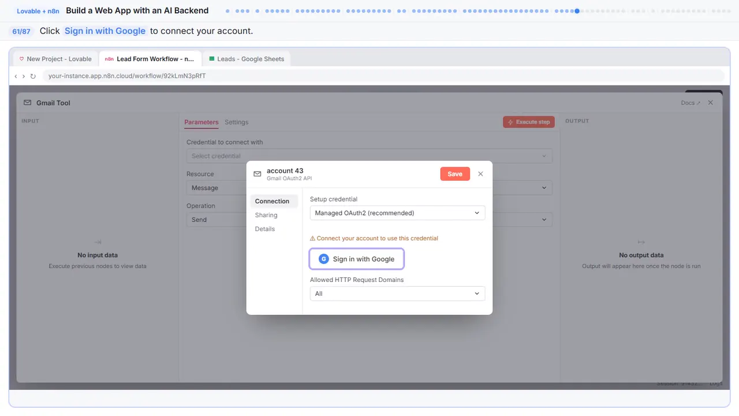Click the browser back arrow
739x416 pixels.
click(16, 76)
